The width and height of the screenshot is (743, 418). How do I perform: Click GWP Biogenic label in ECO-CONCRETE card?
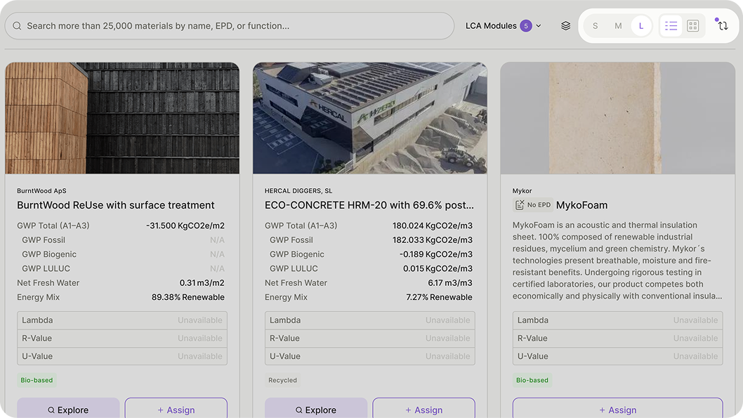(296, 254)
